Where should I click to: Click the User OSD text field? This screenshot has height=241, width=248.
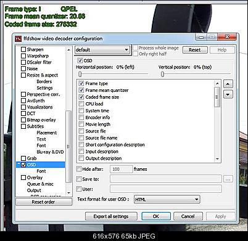166,189
